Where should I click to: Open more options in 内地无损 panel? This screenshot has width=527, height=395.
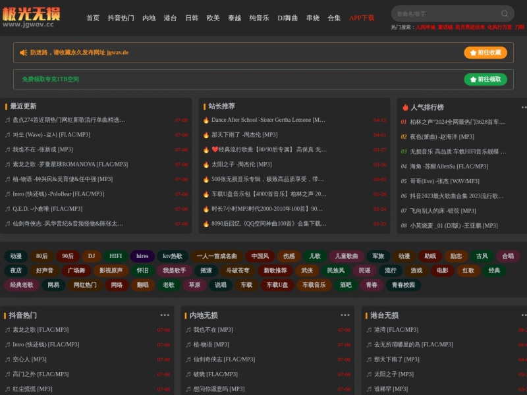pos(345,315)
